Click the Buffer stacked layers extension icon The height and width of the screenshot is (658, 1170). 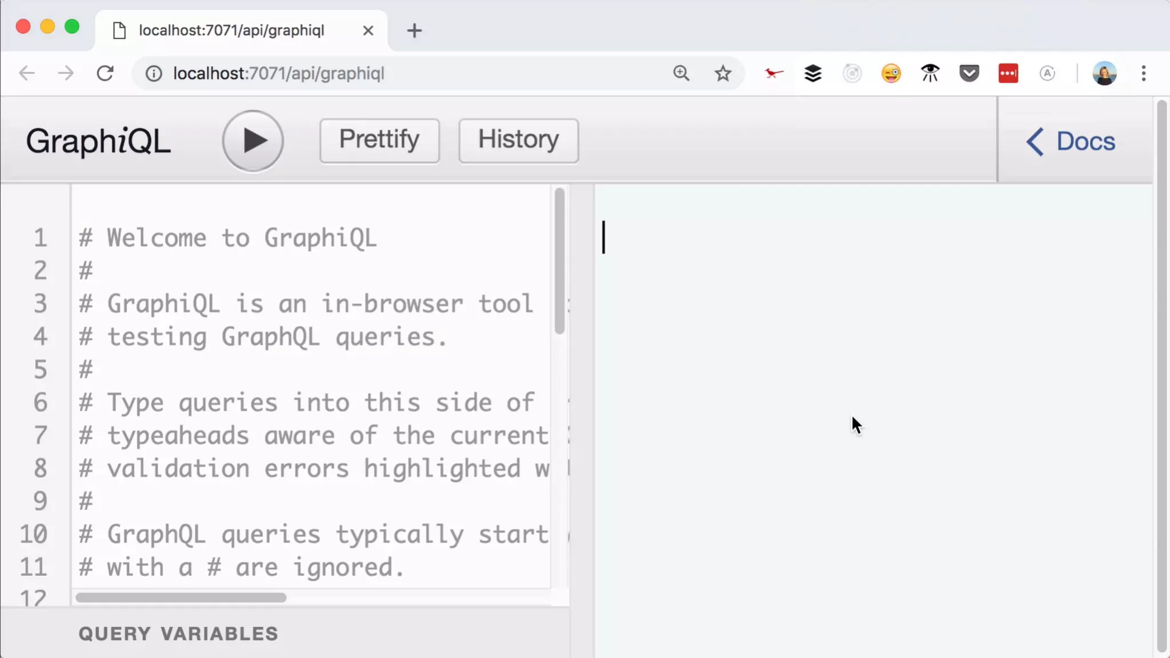point(812,73)
